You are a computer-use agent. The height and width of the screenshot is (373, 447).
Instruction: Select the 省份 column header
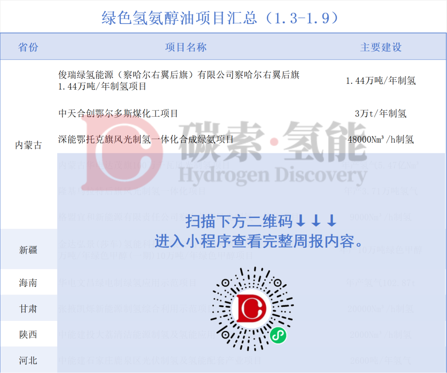point(28,47)
